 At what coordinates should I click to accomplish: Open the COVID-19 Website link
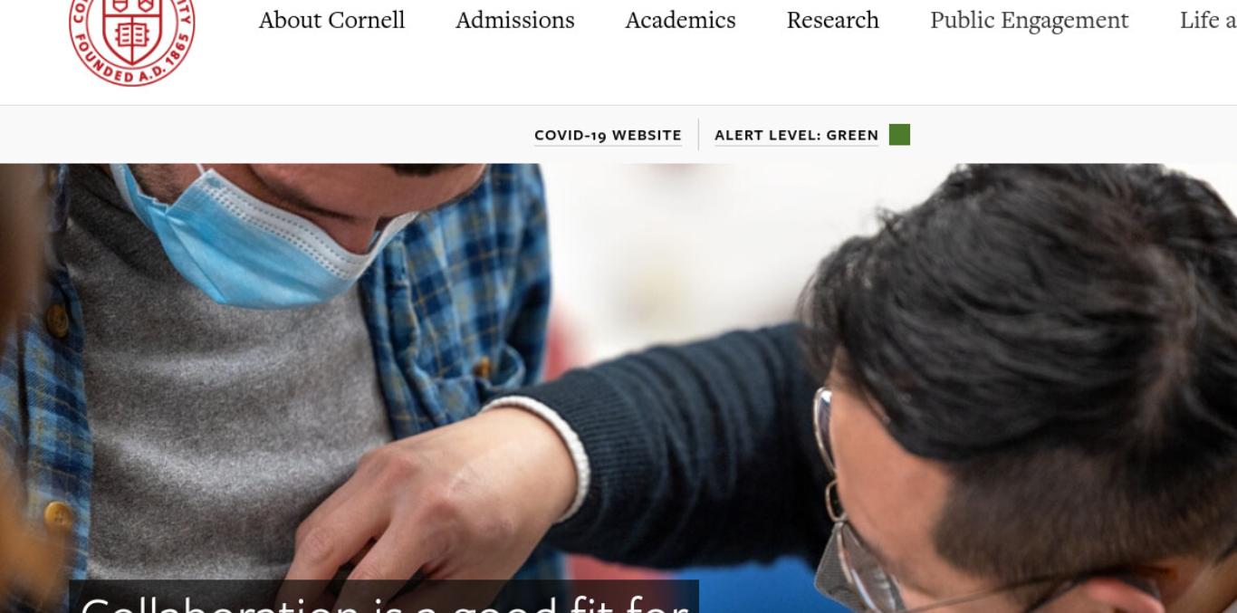pyautogui.click(x=608, y=135)
